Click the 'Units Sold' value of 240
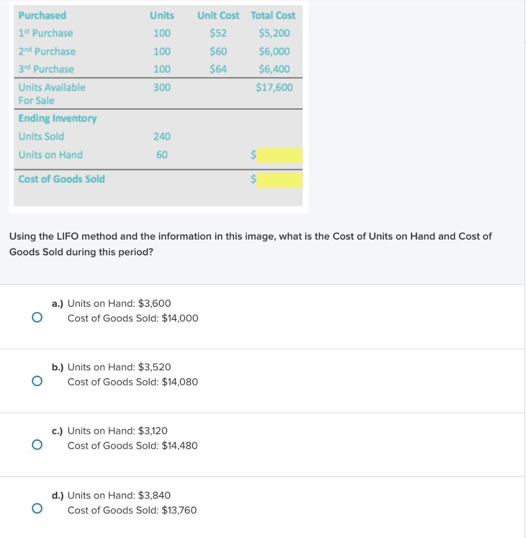Viewport: 527px width, 538px height. (161, 137)
